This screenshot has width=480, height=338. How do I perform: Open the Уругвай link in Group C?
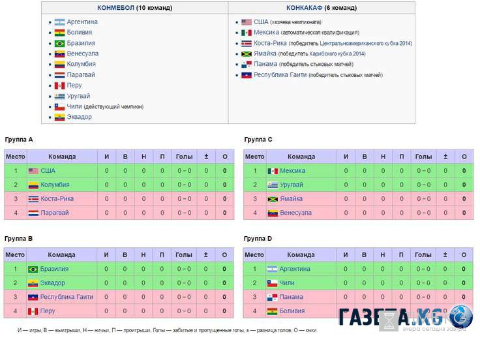pyautogui.click(x=292, y=185)
